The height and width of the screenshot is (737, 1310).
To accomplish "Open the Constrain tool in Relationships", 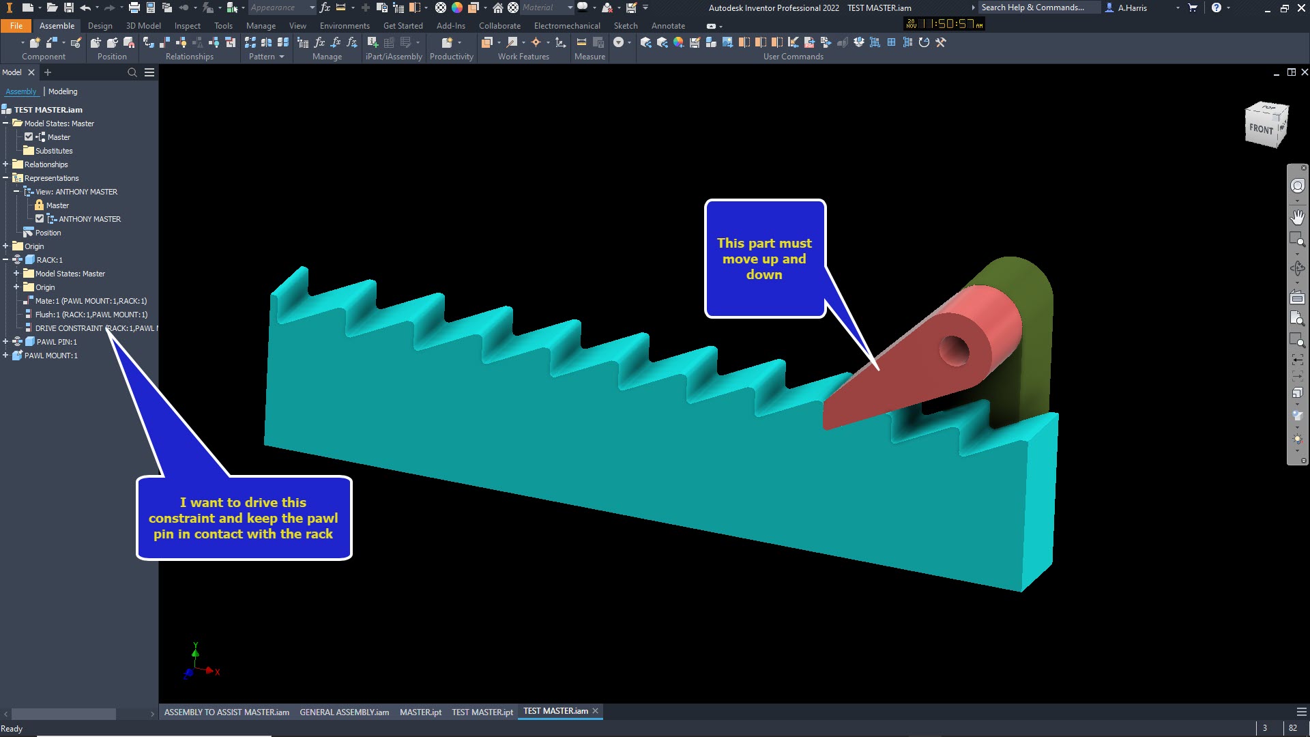I will coord(149,42).
